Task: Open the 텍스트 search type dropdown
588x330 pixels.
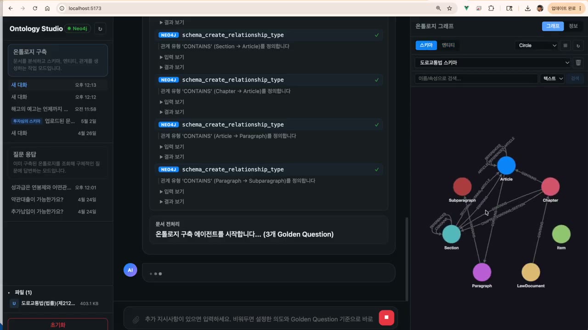Action: (553, 78)
